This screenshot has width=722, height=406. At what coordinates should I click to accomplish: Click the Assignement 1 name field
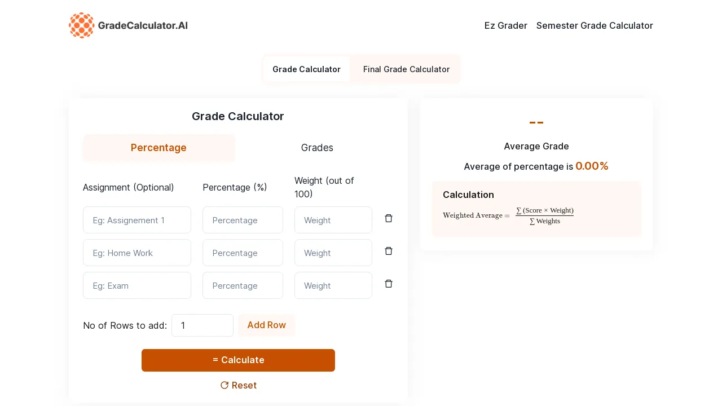(x=137, y=220)
